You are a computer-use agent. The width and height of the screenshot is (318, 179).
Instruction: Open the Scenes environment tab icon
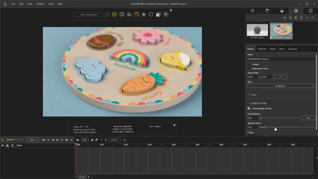click(281, 11)
